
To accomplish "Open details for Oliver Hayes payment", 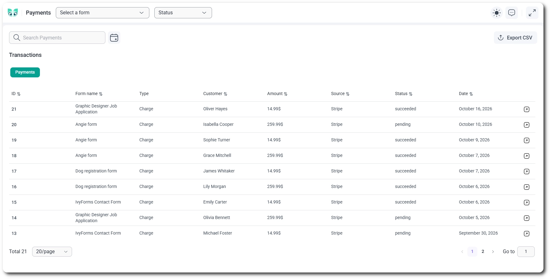I will [x=527, y=109].
